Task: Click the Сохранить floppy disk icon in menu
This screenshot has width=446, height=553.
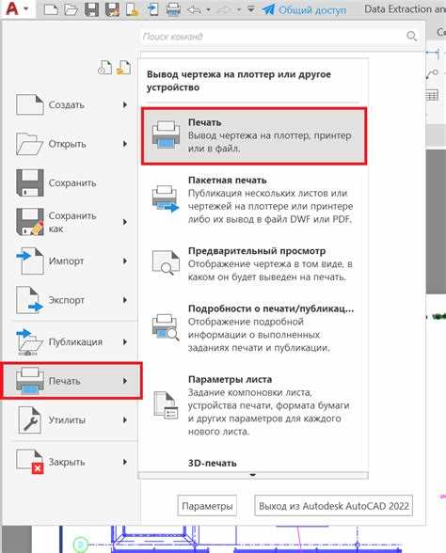Action: [30, 182]
